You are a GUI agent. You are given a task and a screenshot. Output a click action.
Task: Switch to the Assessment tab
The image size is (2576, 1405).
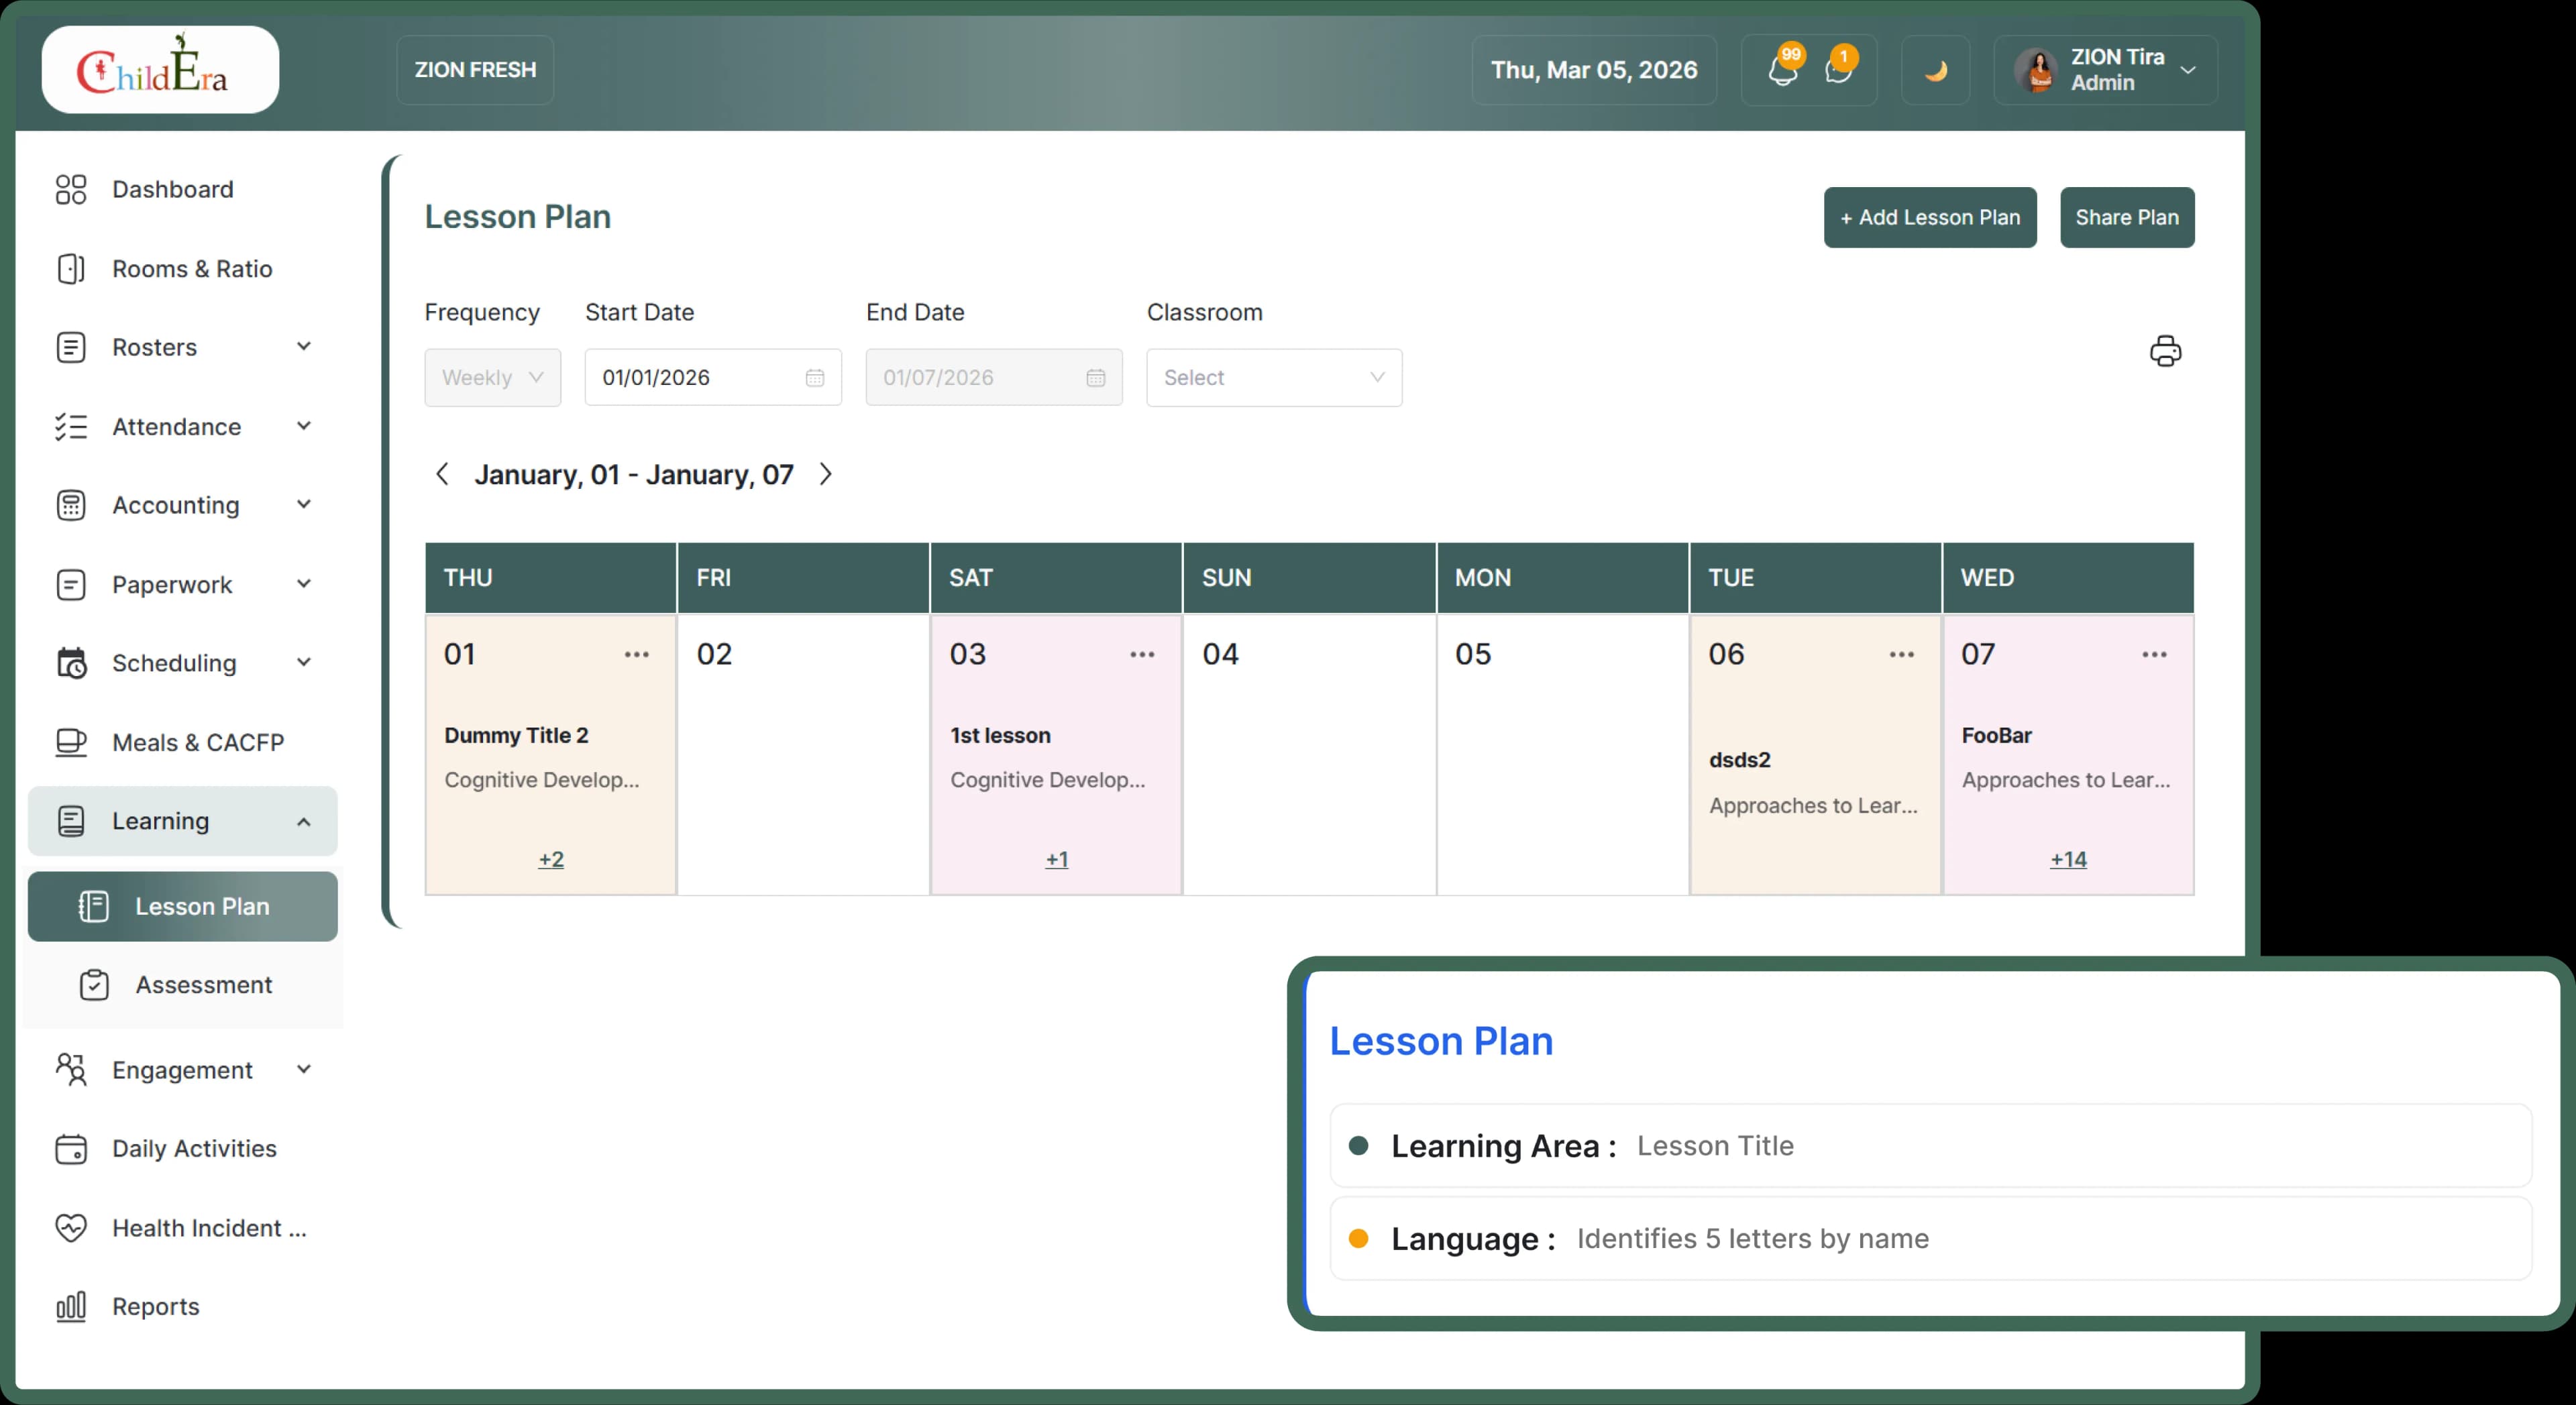pyautogui.click(x=204, y=984)
